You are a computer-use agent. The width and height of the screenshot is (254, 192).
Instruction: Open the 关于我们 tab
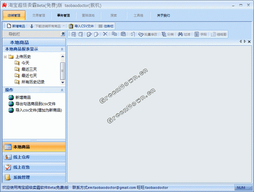pos(163,15)
